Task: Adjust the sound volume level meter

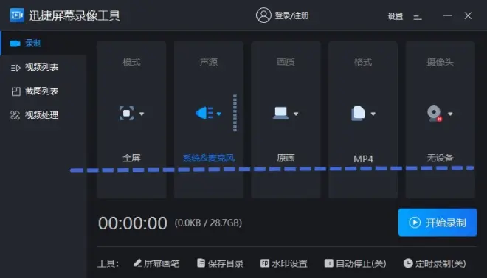Action: click(235, 113)
